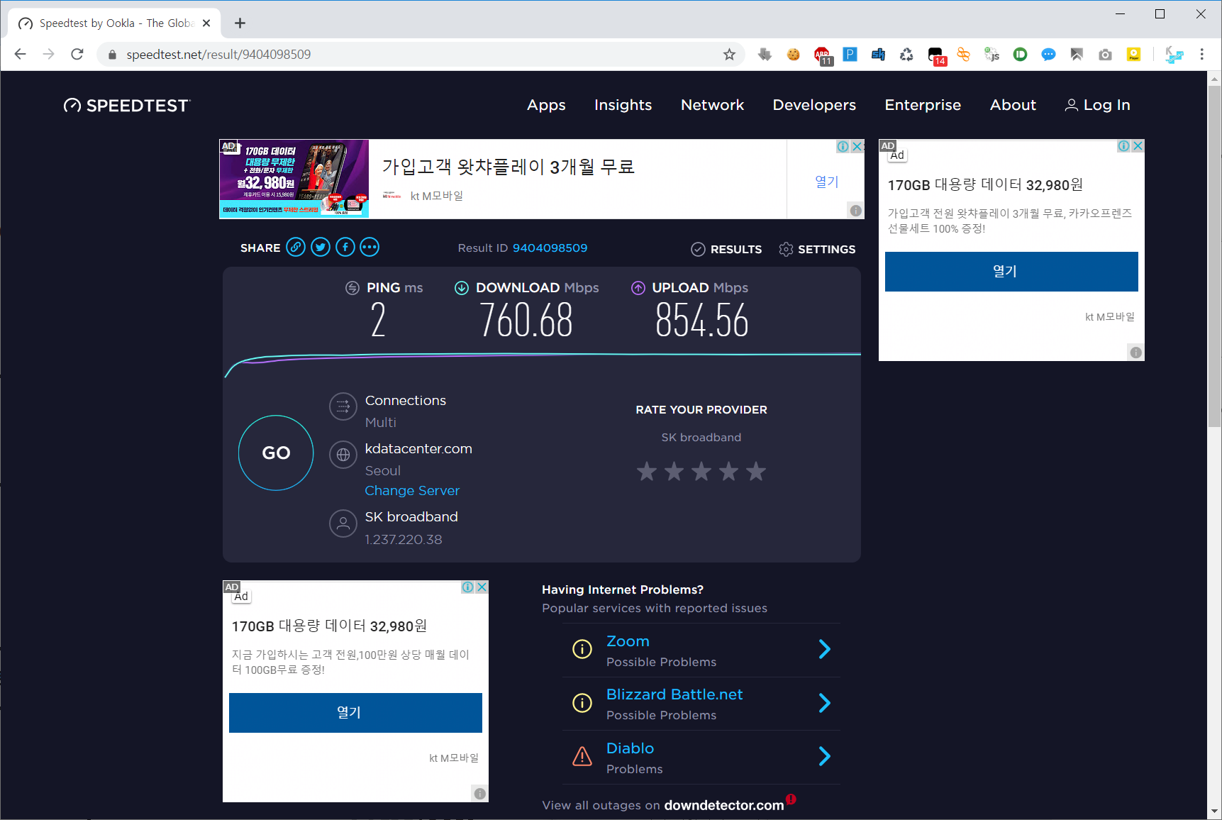Viewport: 1222px width, 820px height.
Task: Click the Zoom service link
Action: click(628, 641)
